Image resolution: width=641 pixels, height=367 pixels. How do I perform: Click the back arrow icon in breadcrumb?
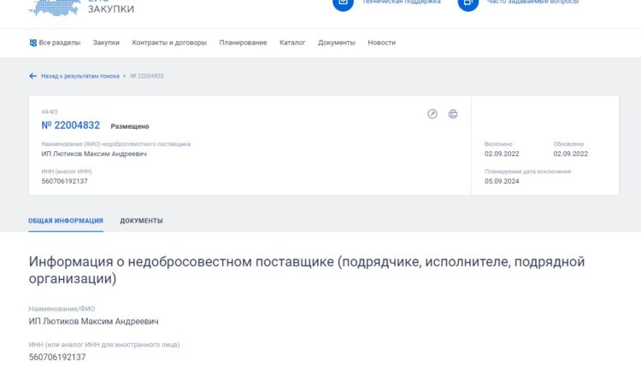click(x=32, y=76)
